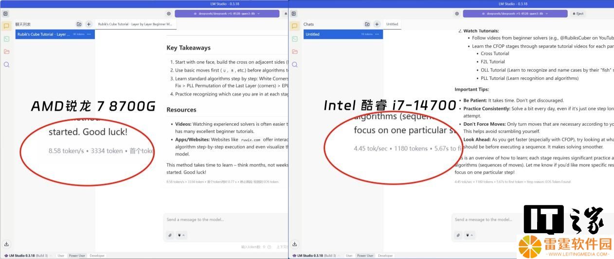Click '聊天列表' header in left window
The image size is (614, 259).
tap(23, 24)
